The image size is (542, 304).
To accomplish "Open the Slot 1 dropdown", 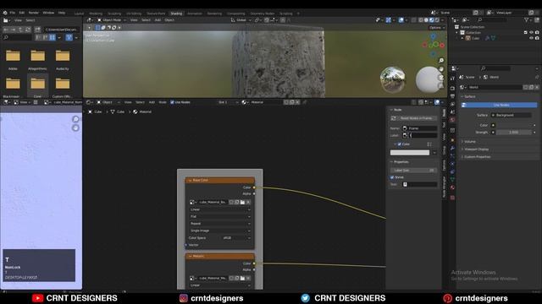I will pyautogui.click(x=228, y=102).
